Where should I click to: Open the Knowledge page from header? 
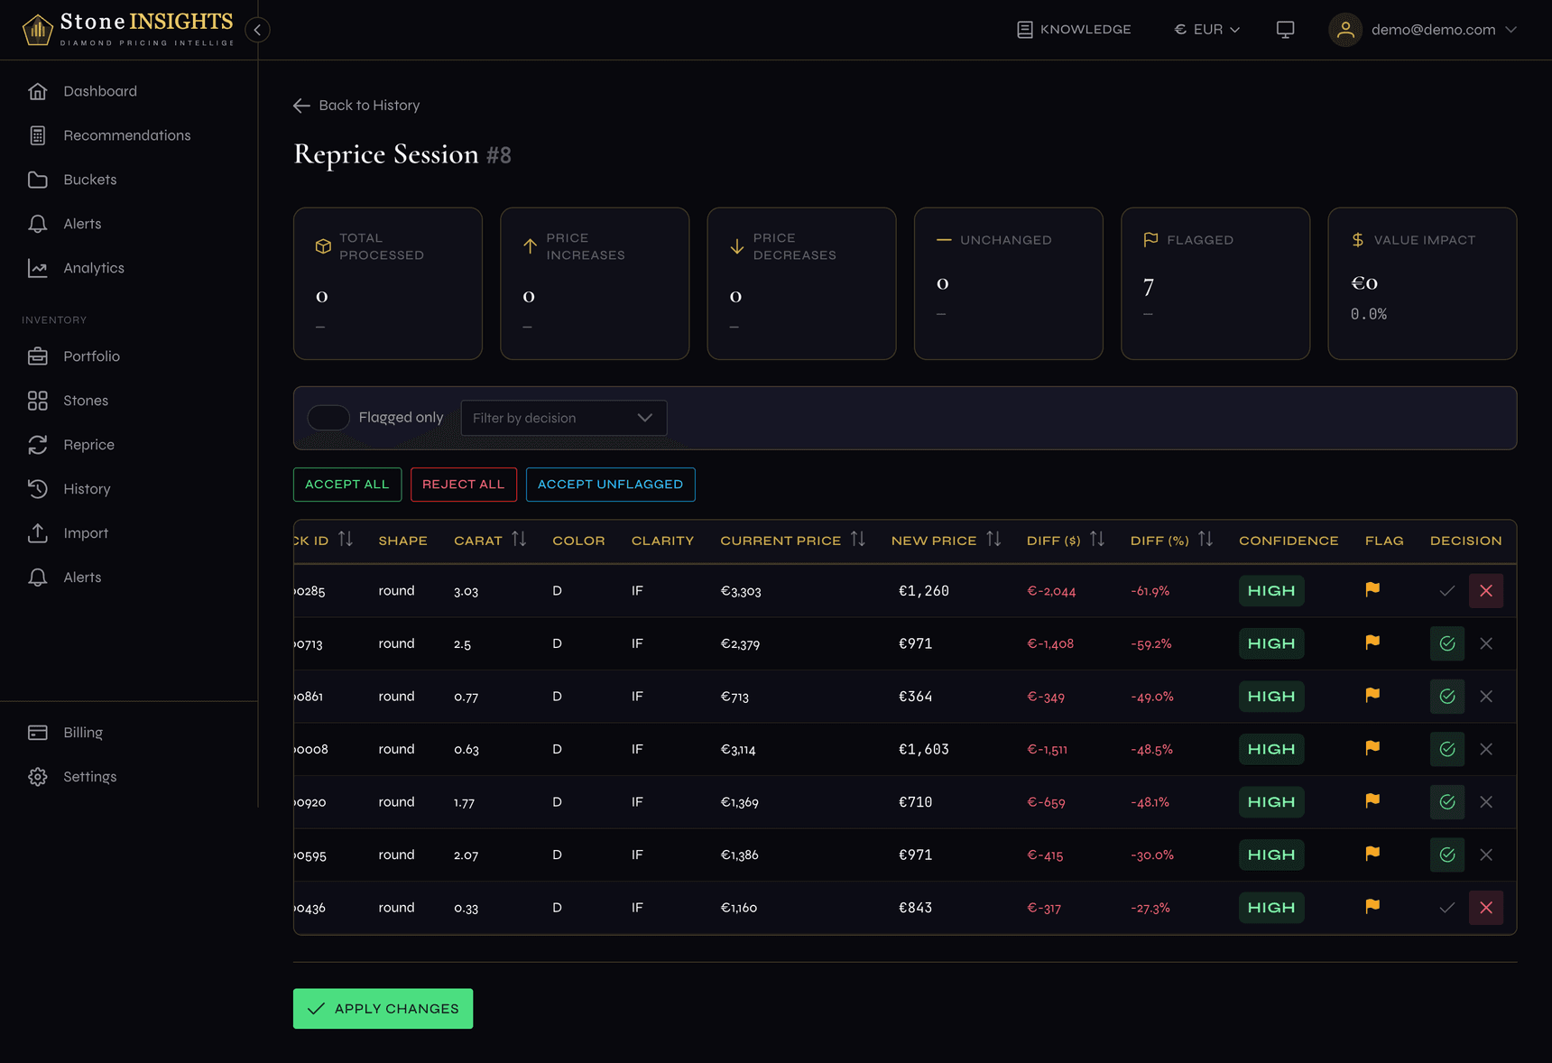pos(1074,30)
